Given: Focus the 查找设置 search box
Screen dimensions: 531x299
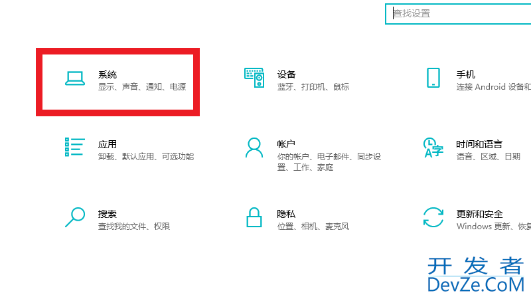Looking at the screenshot, I should (x=458, y=14).
